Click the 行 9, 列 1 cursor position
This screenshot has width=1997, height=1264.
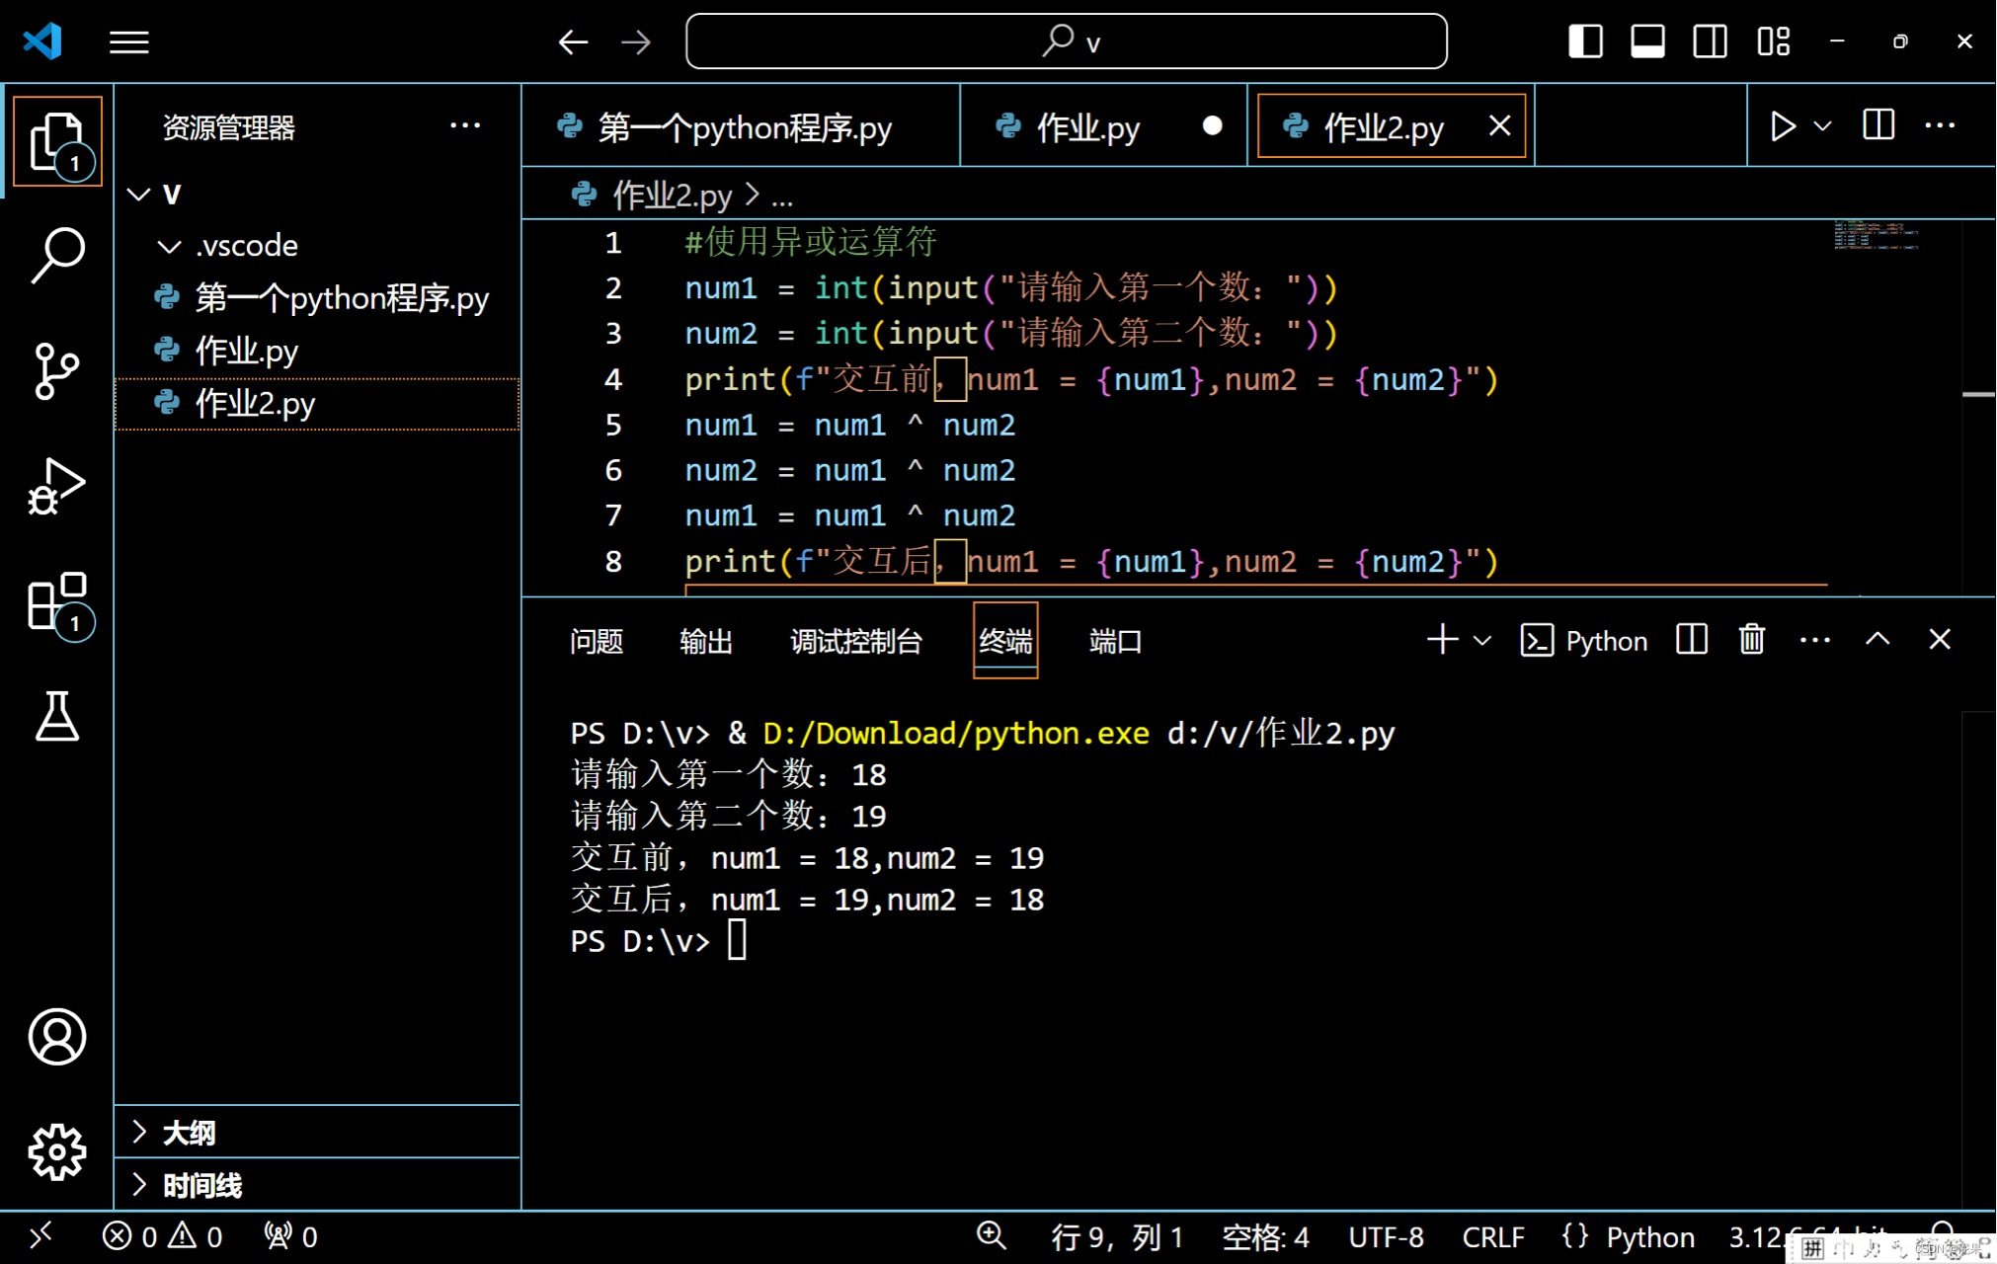(x=1116, y=1236)
